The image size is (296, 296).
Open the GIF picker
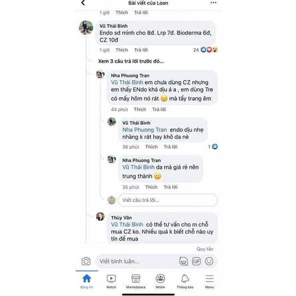196,261
